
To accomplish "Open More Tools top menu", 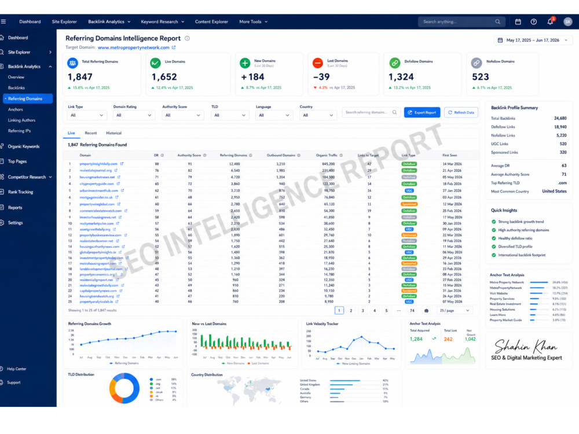I will coord(254,22).
